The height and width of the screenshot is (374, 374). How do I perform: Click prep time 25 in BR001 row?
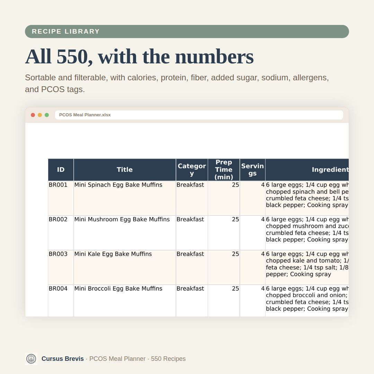[x=224, y=198]
